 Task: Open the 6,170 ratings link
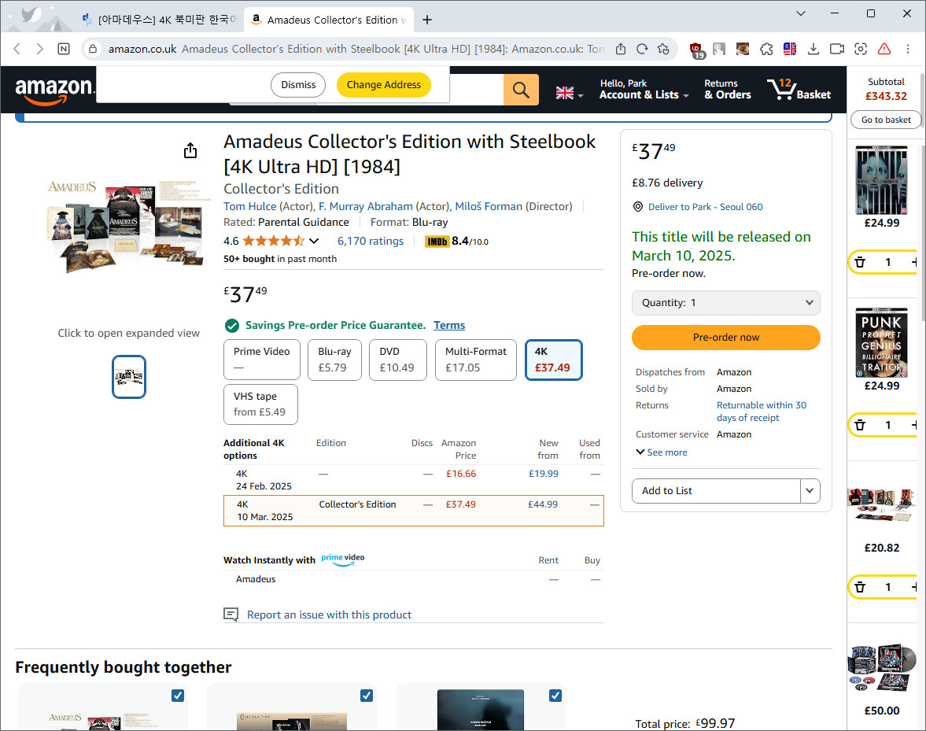point(371,241)
